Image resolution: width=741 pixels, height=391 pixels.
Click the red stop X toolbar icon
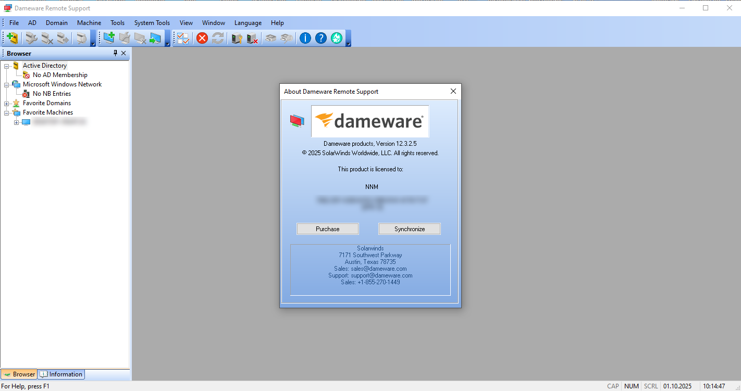pos(202,38)
